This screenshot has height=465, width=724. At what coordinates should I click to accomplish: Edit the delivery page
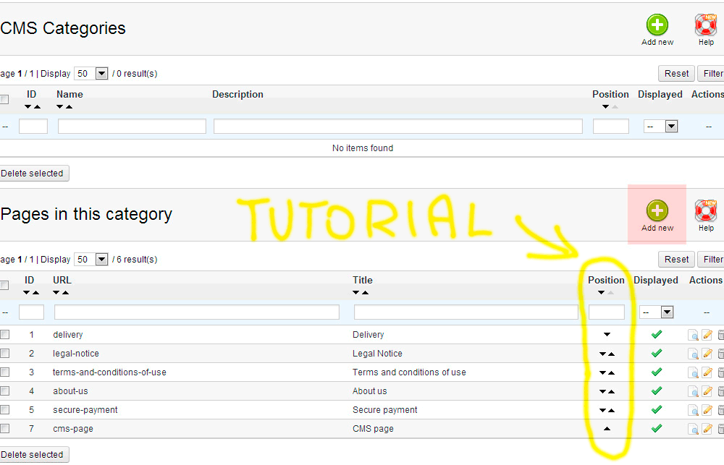click(707, 335)
